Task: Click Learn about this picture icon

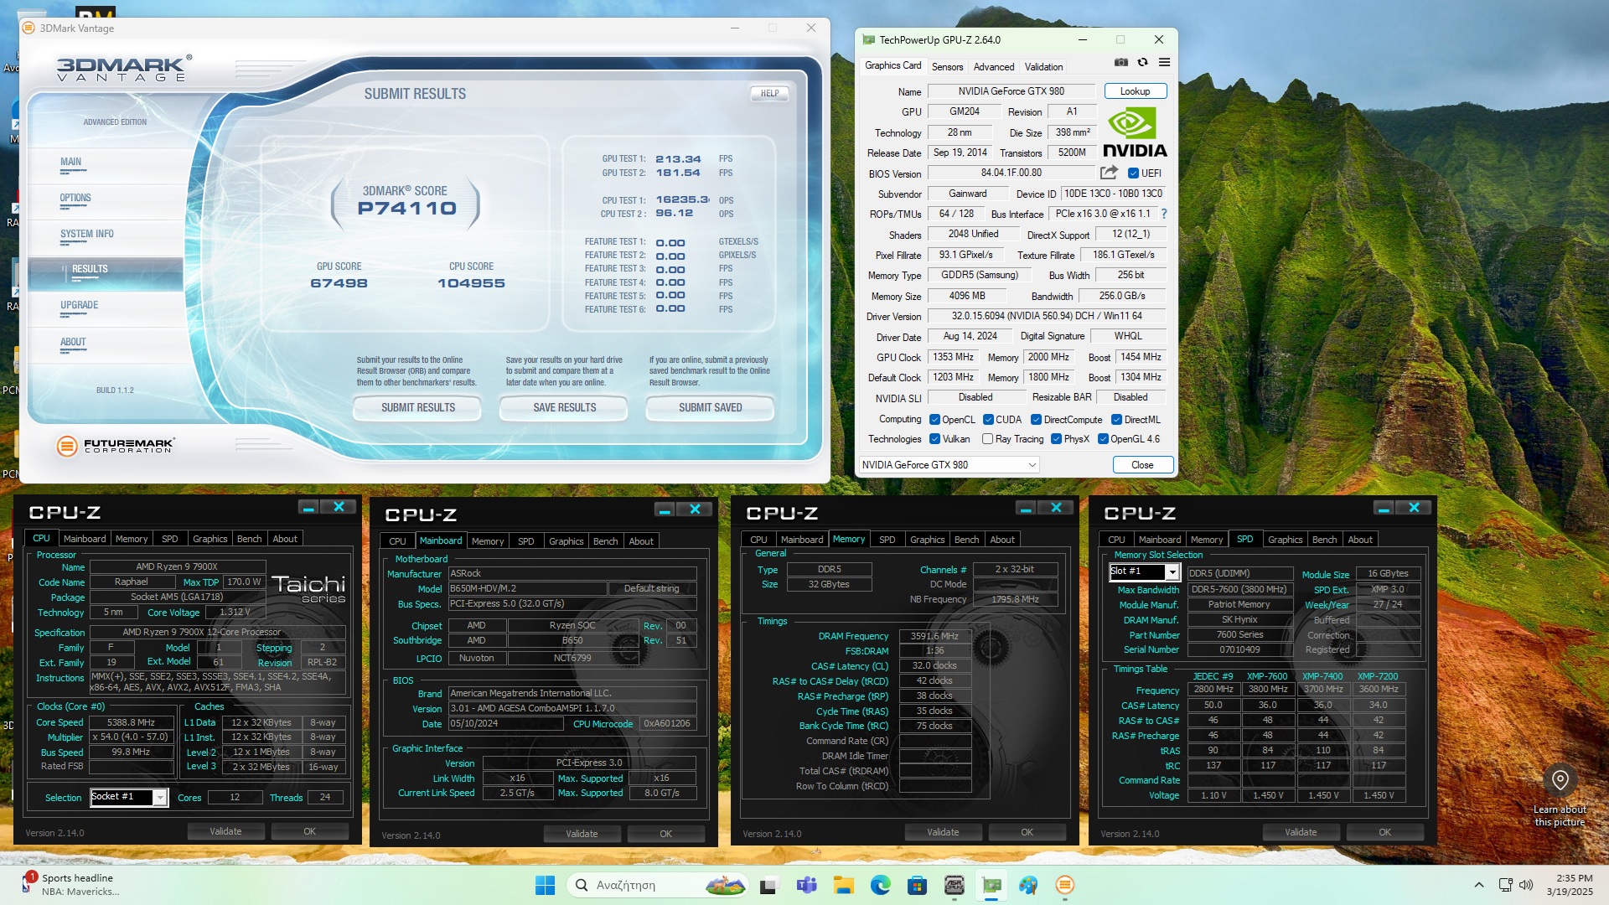Action: [1560, 780]
